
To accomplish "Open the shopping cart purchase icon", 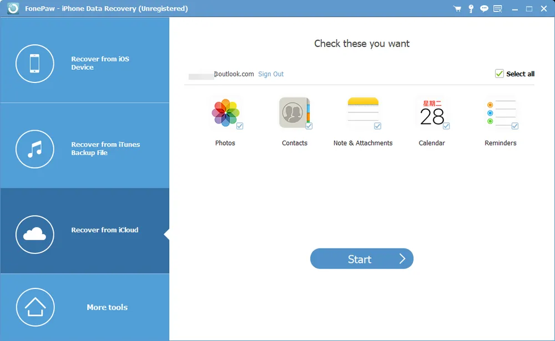I will (x=457, y=8).
